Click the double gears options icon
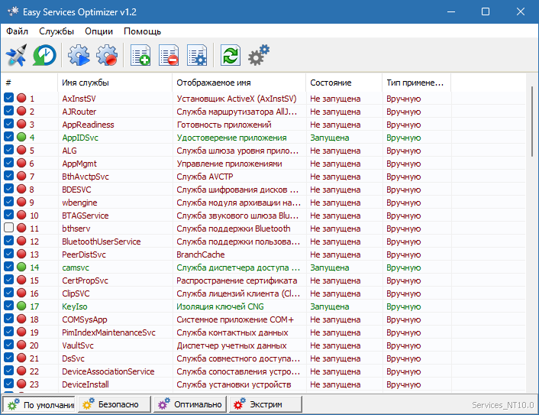Viewport: 539px width, 415px height. click(x=259, y=55)
